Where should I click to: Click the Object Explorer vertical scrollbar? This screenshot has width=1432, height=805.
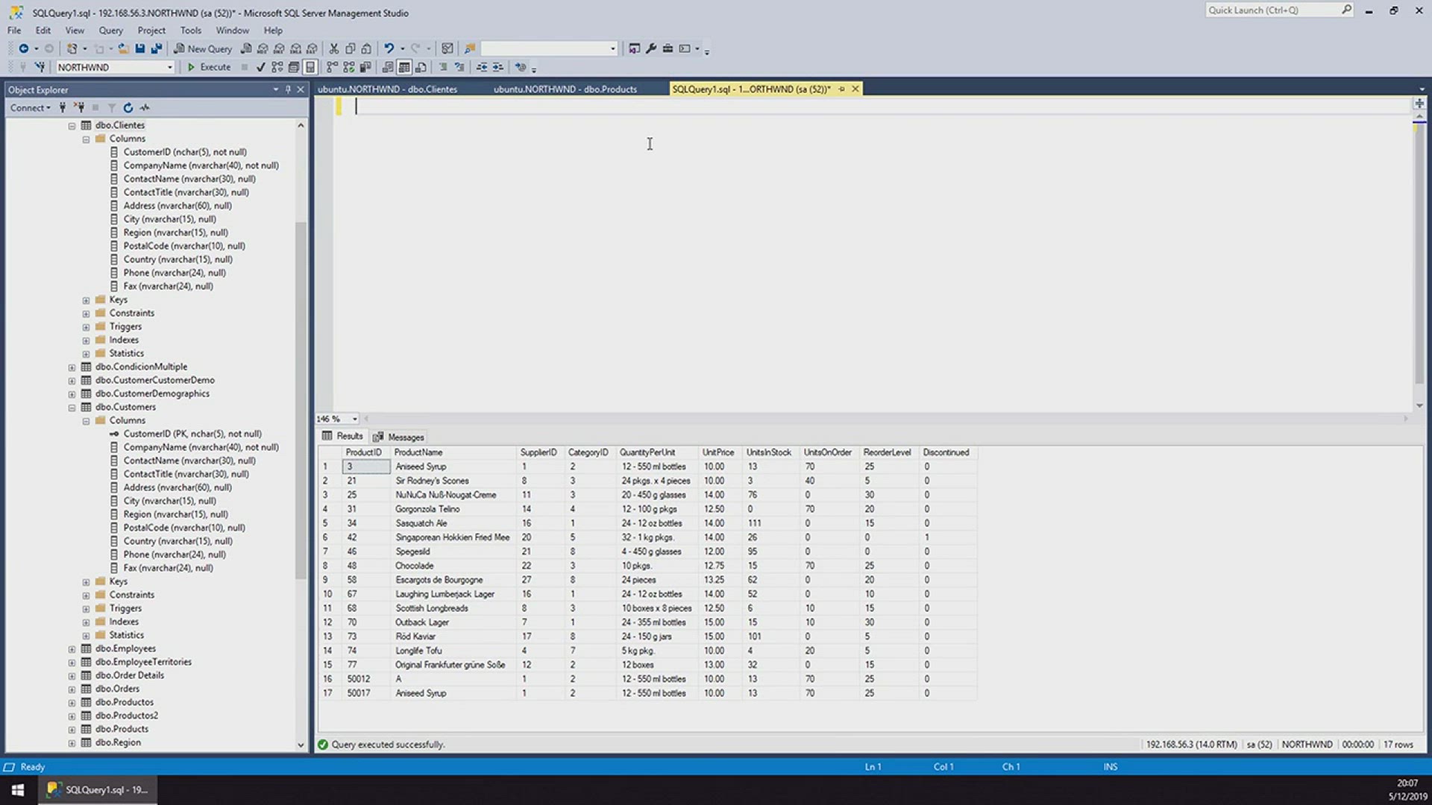click(x=301, y=400)
